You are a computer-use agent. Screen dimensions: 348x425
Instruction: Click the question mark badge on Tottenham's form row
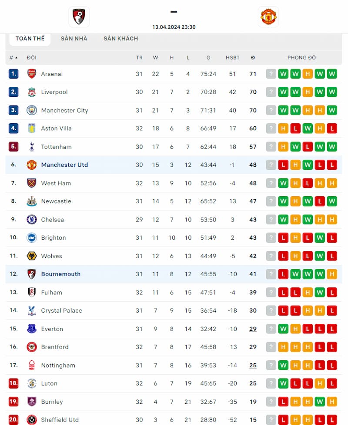[271, 146]
